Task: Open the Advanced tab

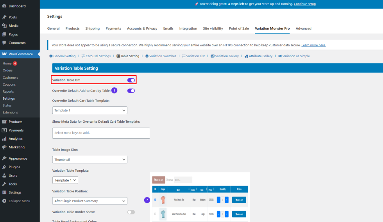Action: click(303, 28)
